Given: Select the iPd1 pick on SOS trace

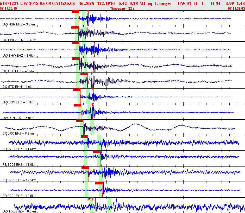Looking at the screenshot, I should [77, 90].
